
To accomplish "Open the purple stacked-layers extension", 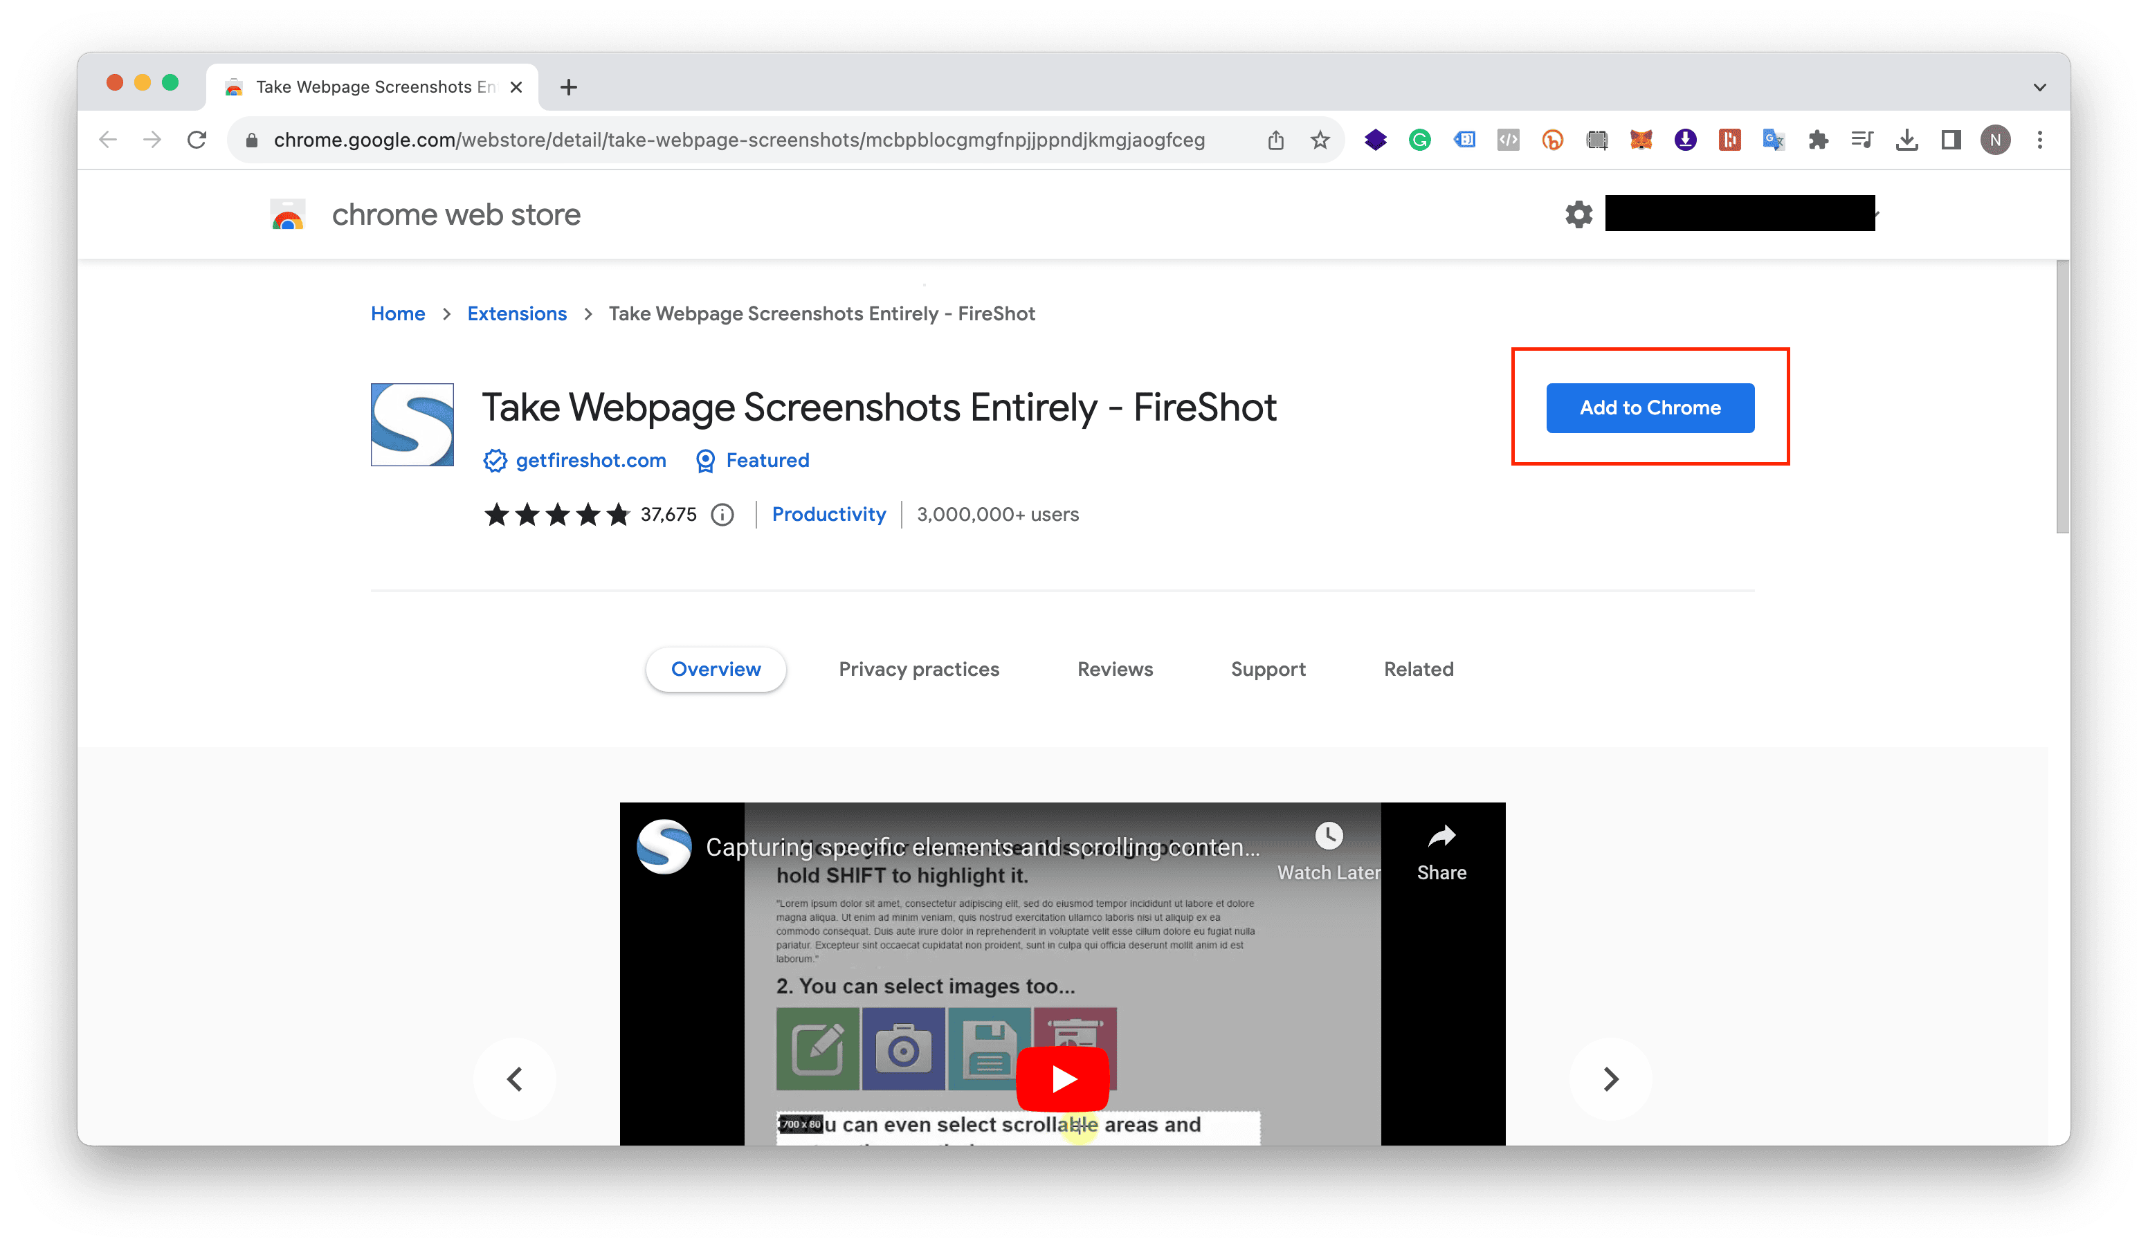I will pyautogui.click(x=1375, y=140).
